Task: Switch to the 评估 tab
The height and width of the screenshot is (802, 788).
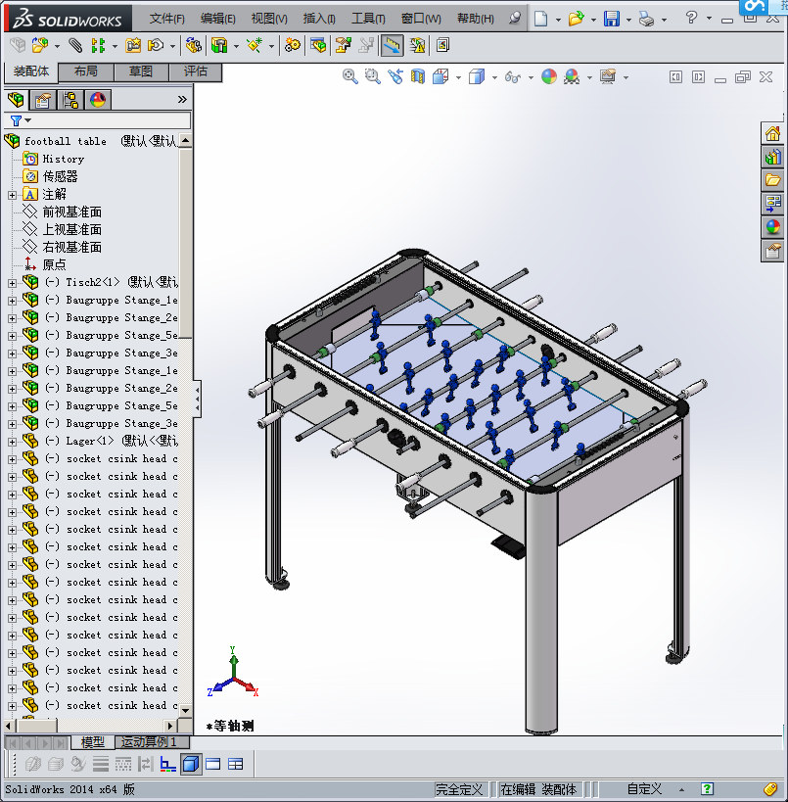Action: point(196,71)
